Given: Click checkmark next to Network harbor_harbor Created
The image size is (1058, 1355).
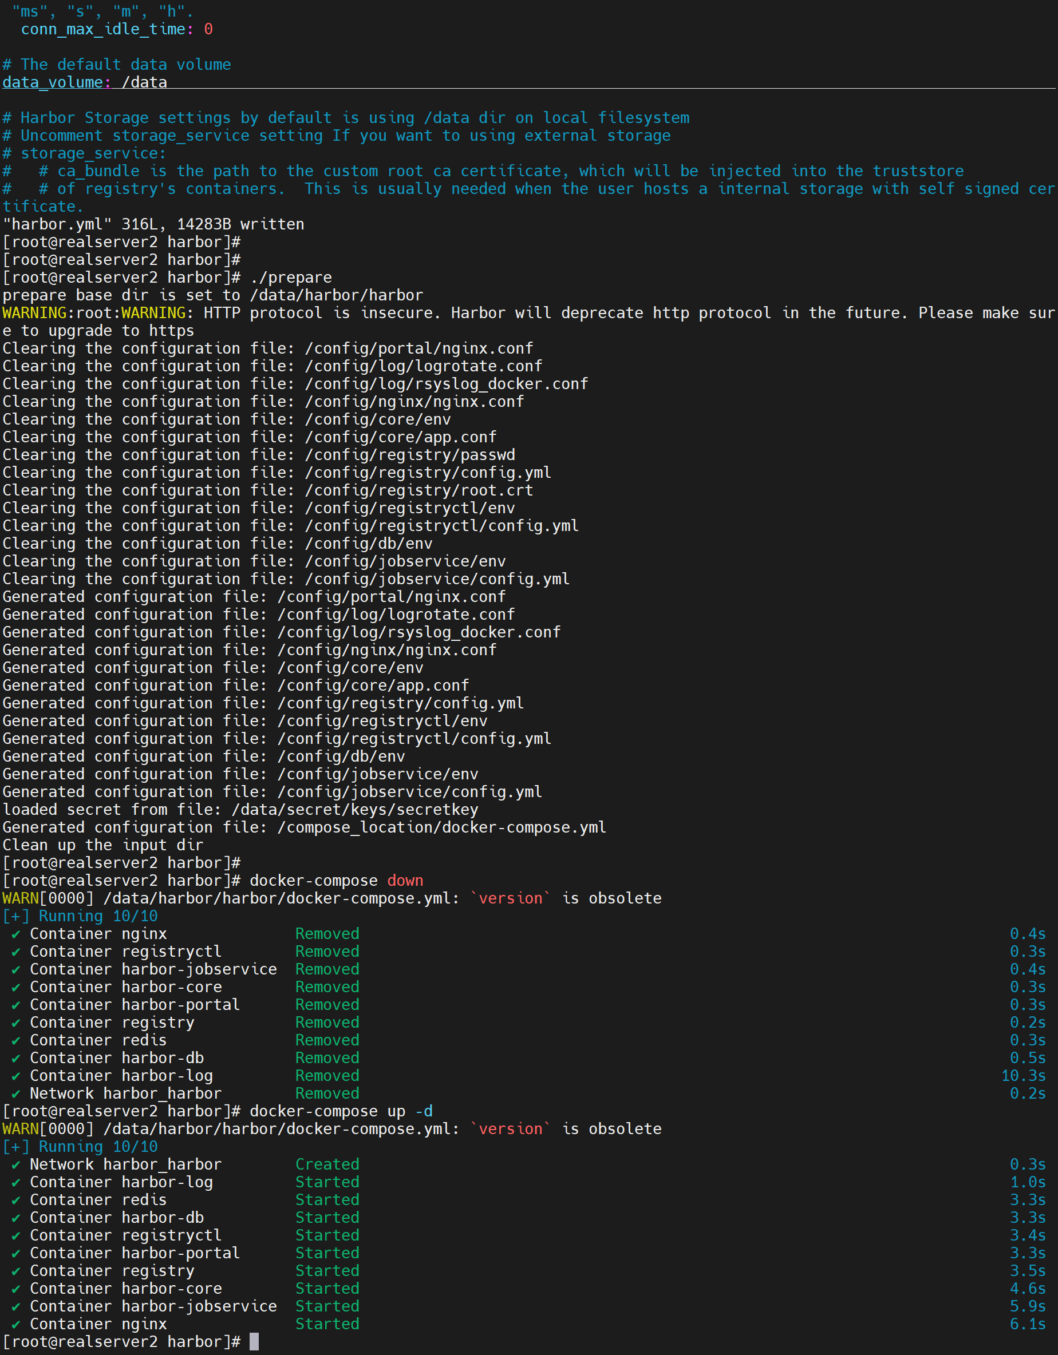Looking at the screenshot, I should click(15, 1164).
